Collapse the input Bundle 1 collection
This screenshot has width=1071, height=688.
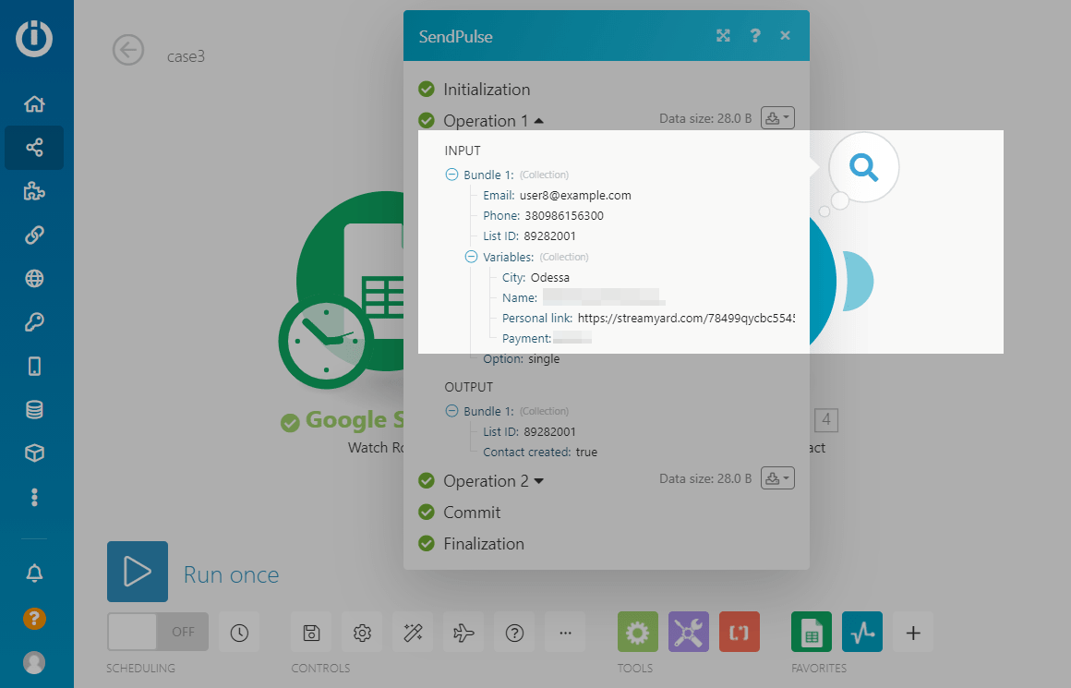click(x=451, y=175)
